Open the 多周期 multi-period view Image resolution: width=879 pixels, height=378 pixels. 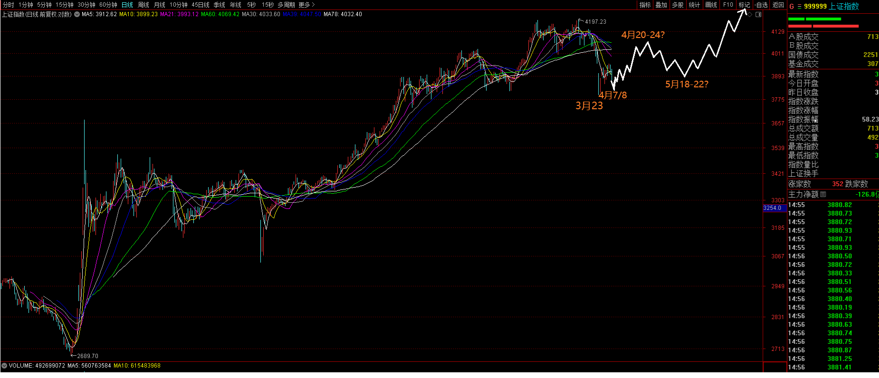tap(287, 5)
